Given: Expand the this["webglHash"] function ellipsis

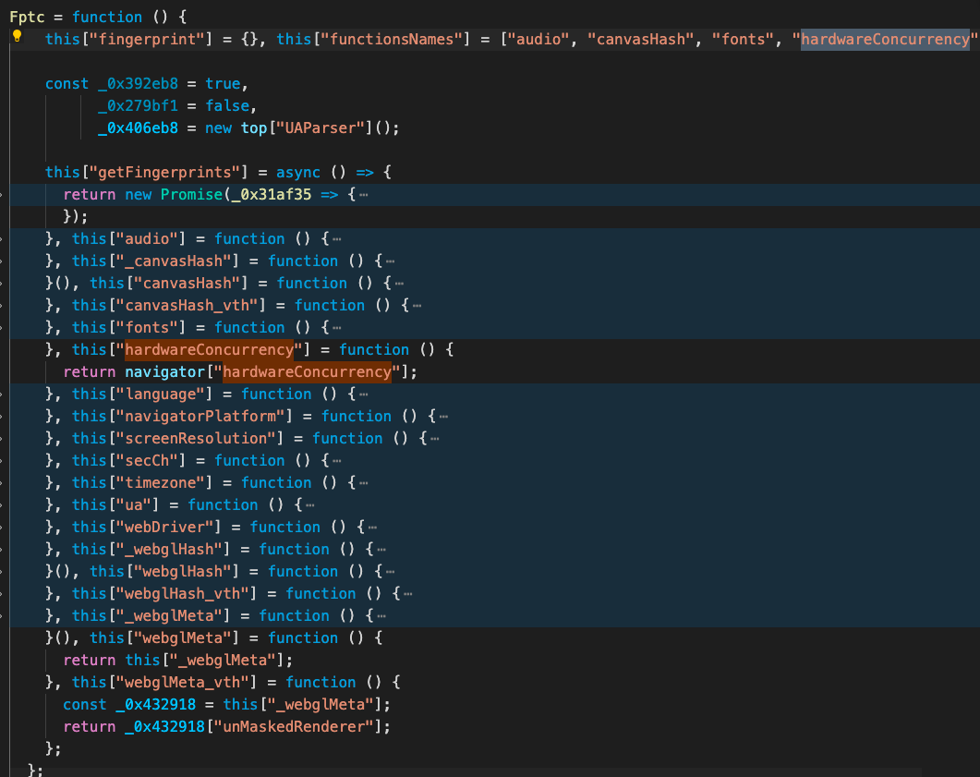Looking at the screenshot, I should tap(390, 572).
